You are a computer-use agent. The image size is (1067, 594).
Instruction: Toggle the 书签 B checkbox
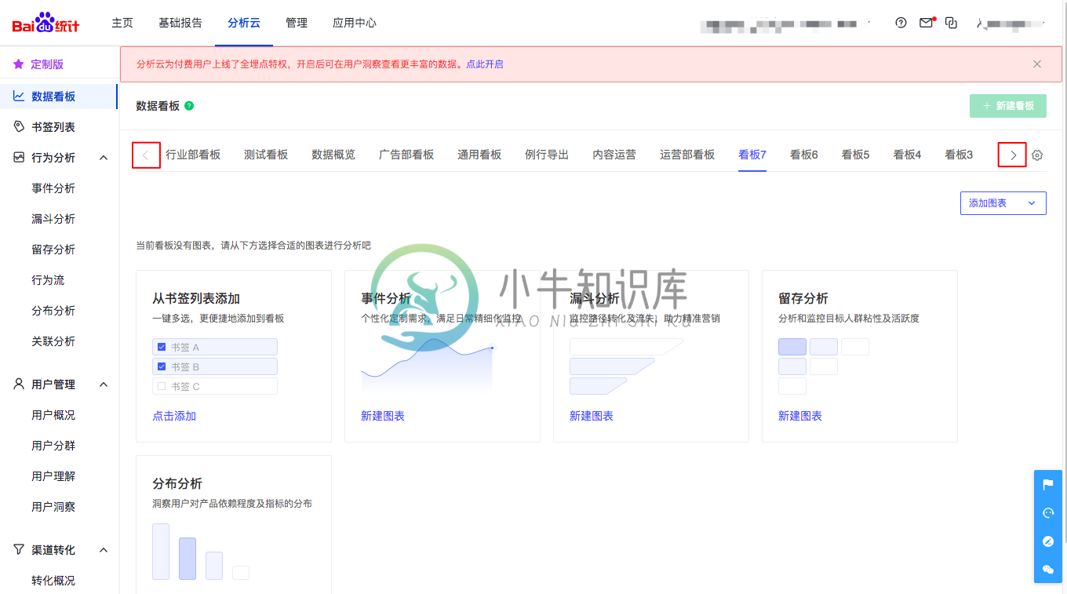click(x=162, y=366)
